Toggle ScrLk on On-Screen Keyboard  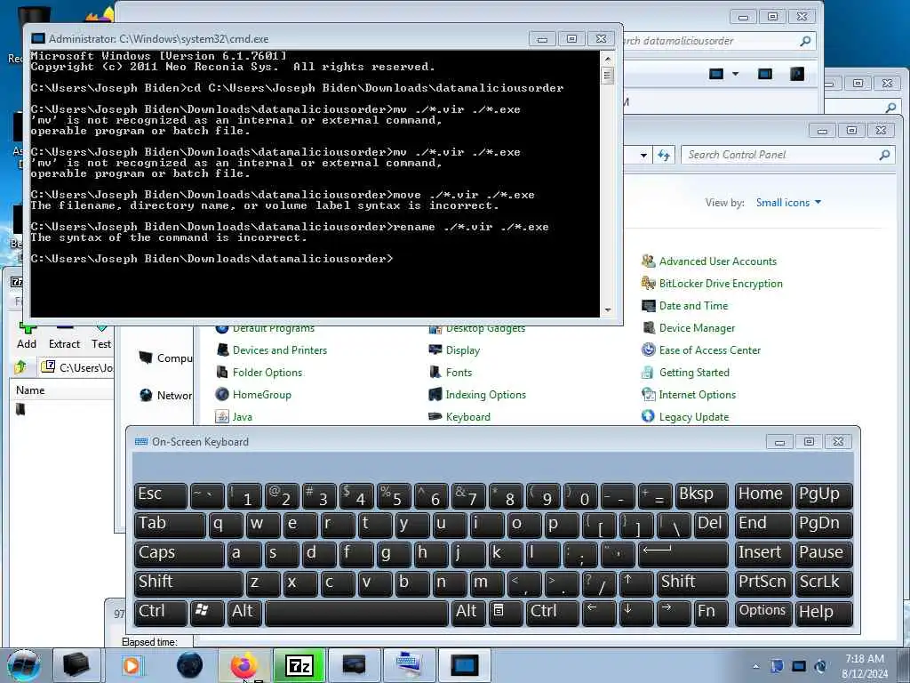pyautogui.click(x=824, y=583)
